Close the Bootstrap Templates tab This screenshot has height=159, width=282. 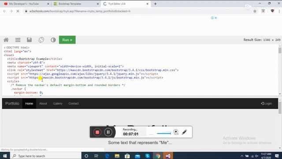pos(98,4)
